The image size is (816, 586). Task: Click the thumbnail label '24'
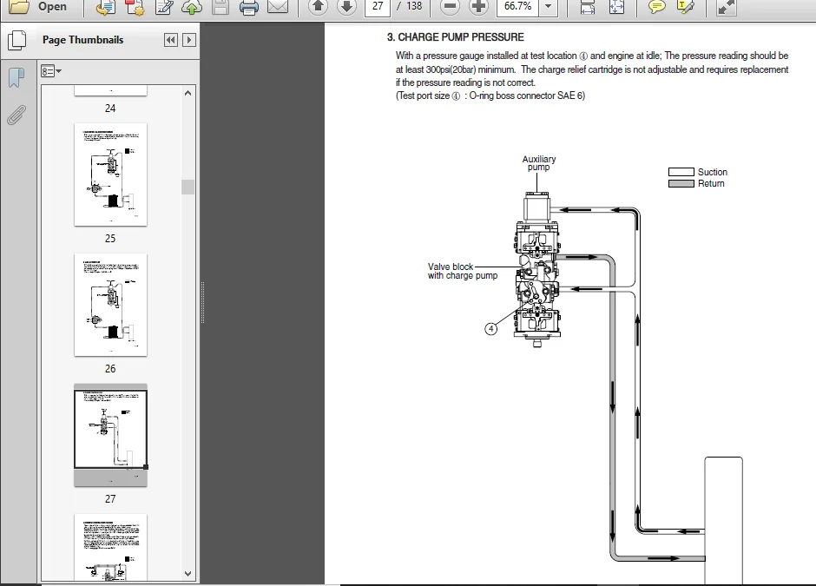tap(110, 109)
